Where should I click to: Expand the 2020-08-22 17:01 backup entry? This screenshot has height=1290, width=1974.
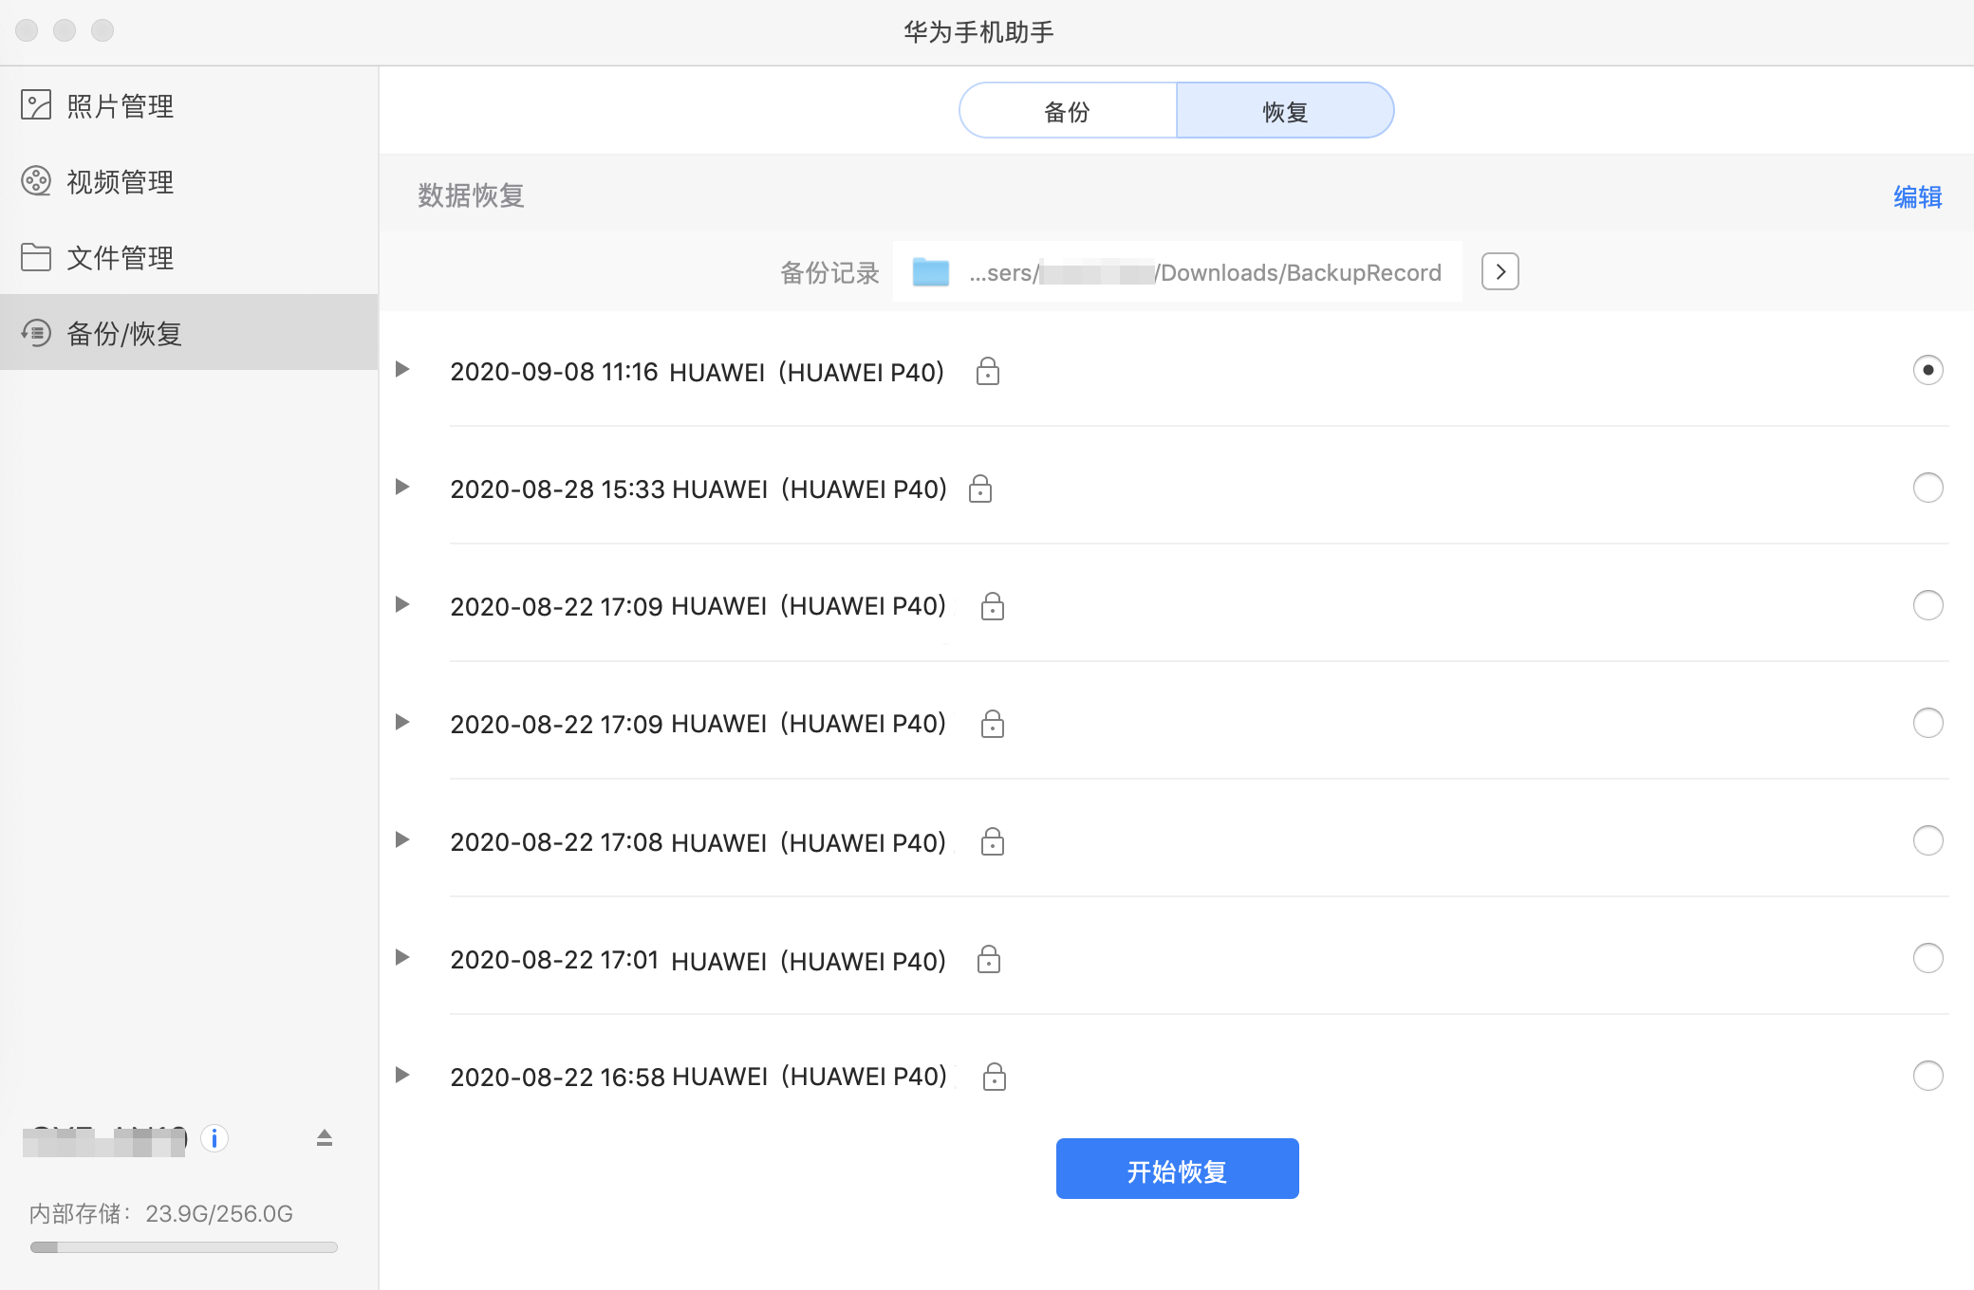click(x=402, y=958)
